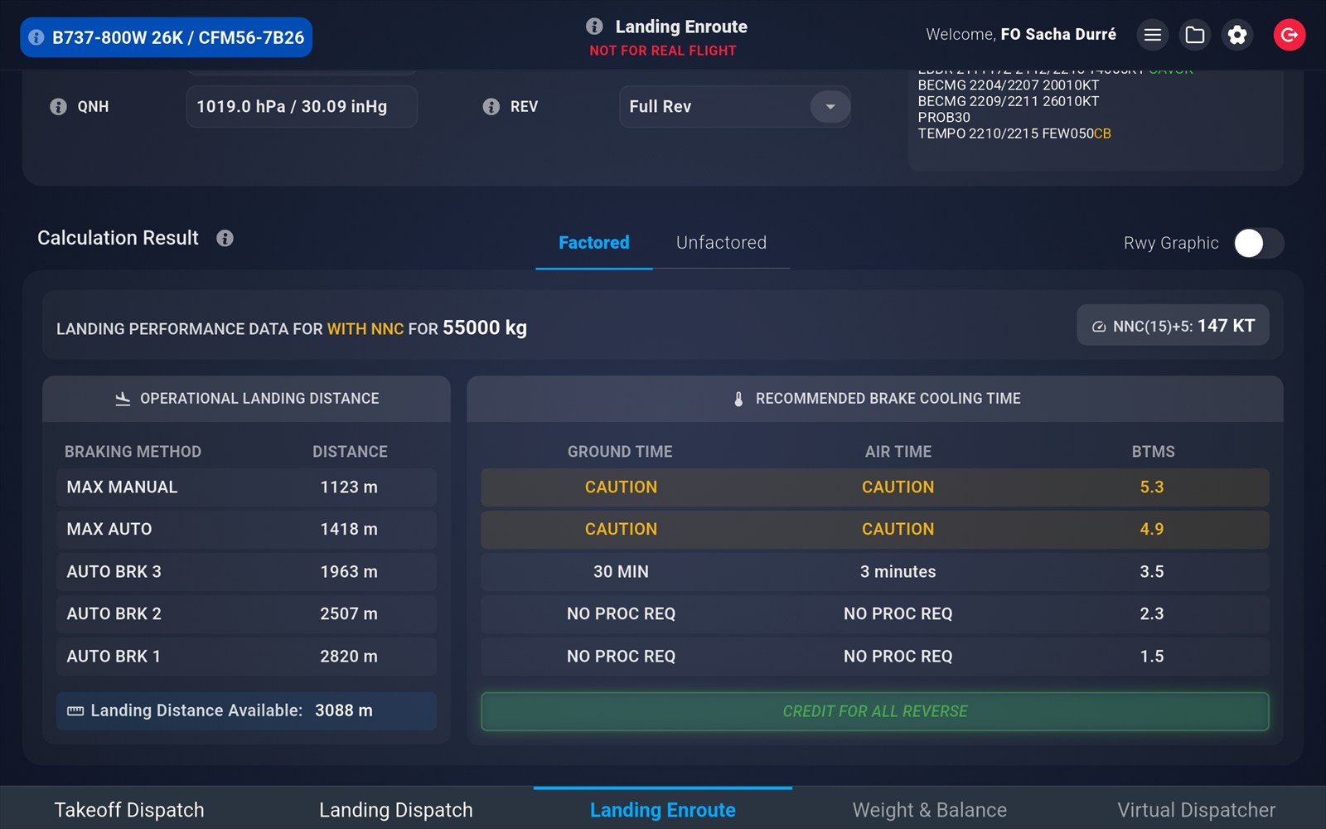The width and height of the screenshot is (1326, 829).
Task: Click the NNC(15)+5: 147 KT badge
Action: [1173, 326]
